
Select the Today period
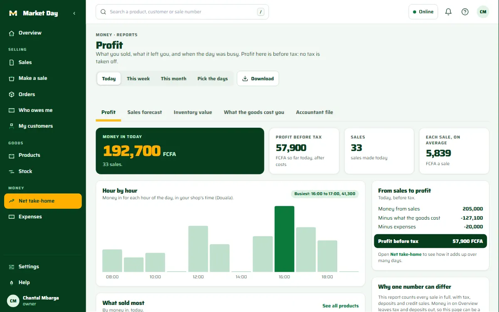pos(109,79)
